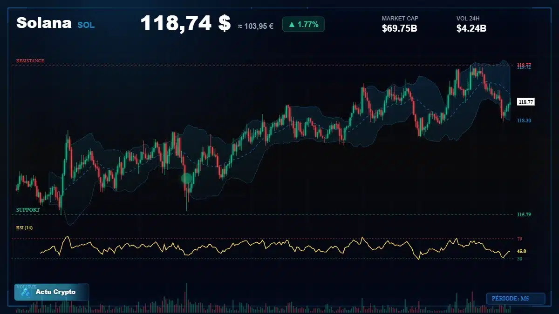
Task: Click the green 1.77% change badge
Action: [303, 24]
